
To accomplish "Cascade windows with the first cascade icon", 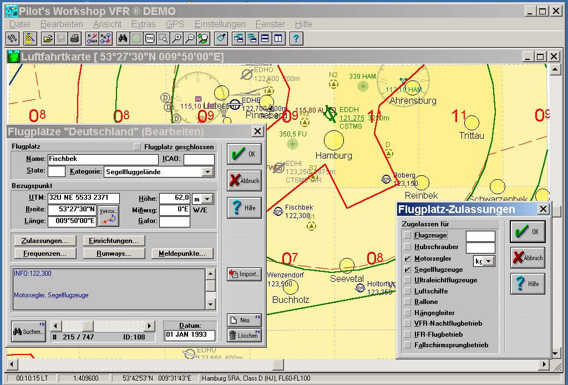I will 239,38.
